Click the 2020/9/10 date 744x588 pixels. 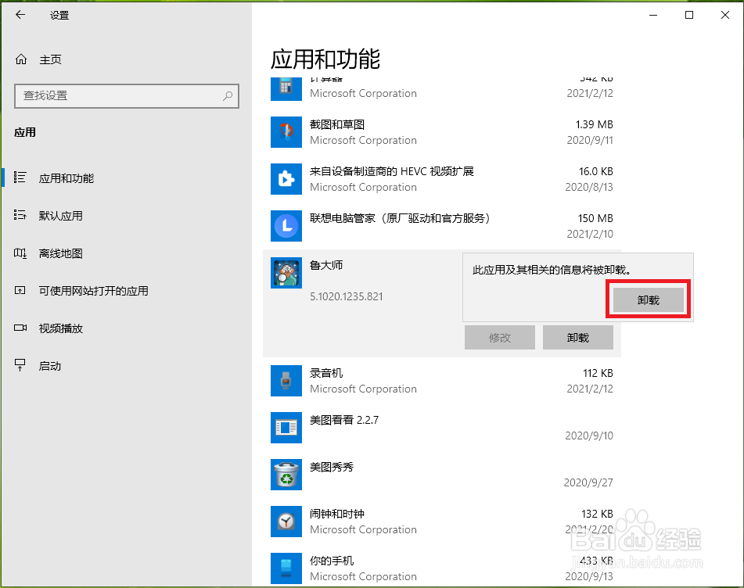click(x=589, y=436)
